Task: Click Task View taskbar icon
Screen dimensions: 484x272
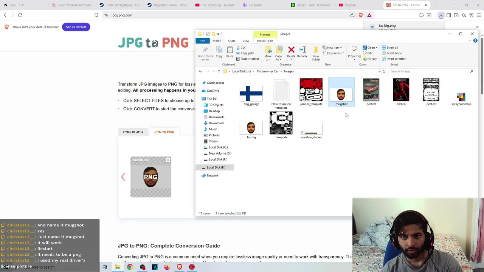Action: click(x=105, y=267)
